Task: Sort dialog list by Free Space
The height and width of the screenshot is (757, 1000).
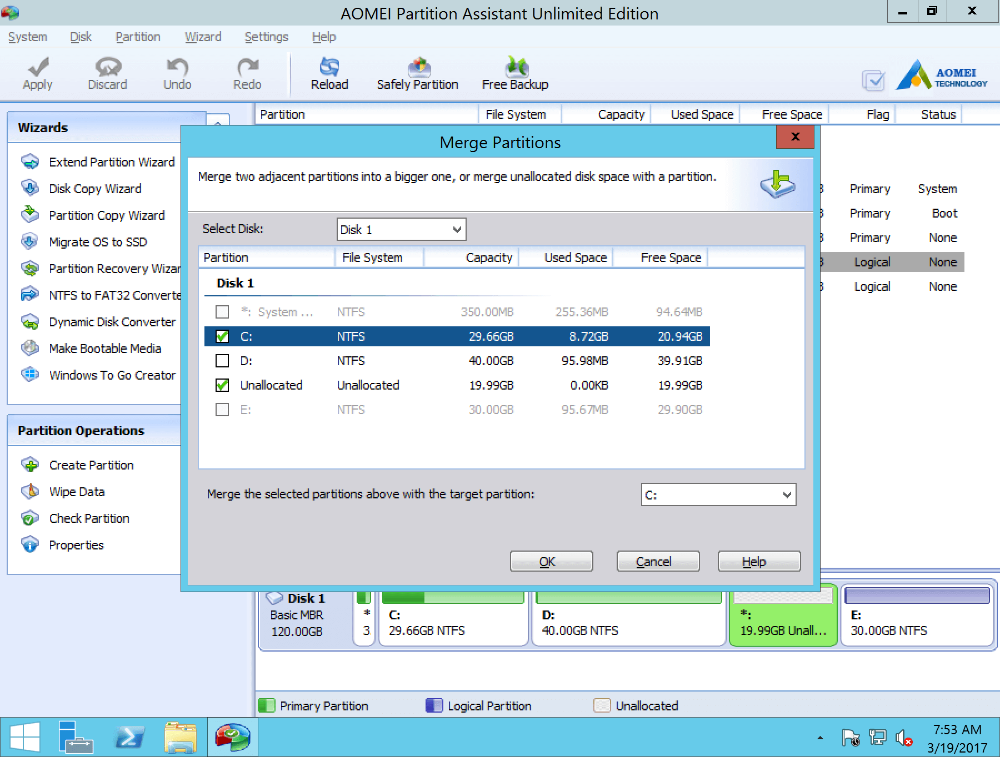Action: (x=660, y=258)
